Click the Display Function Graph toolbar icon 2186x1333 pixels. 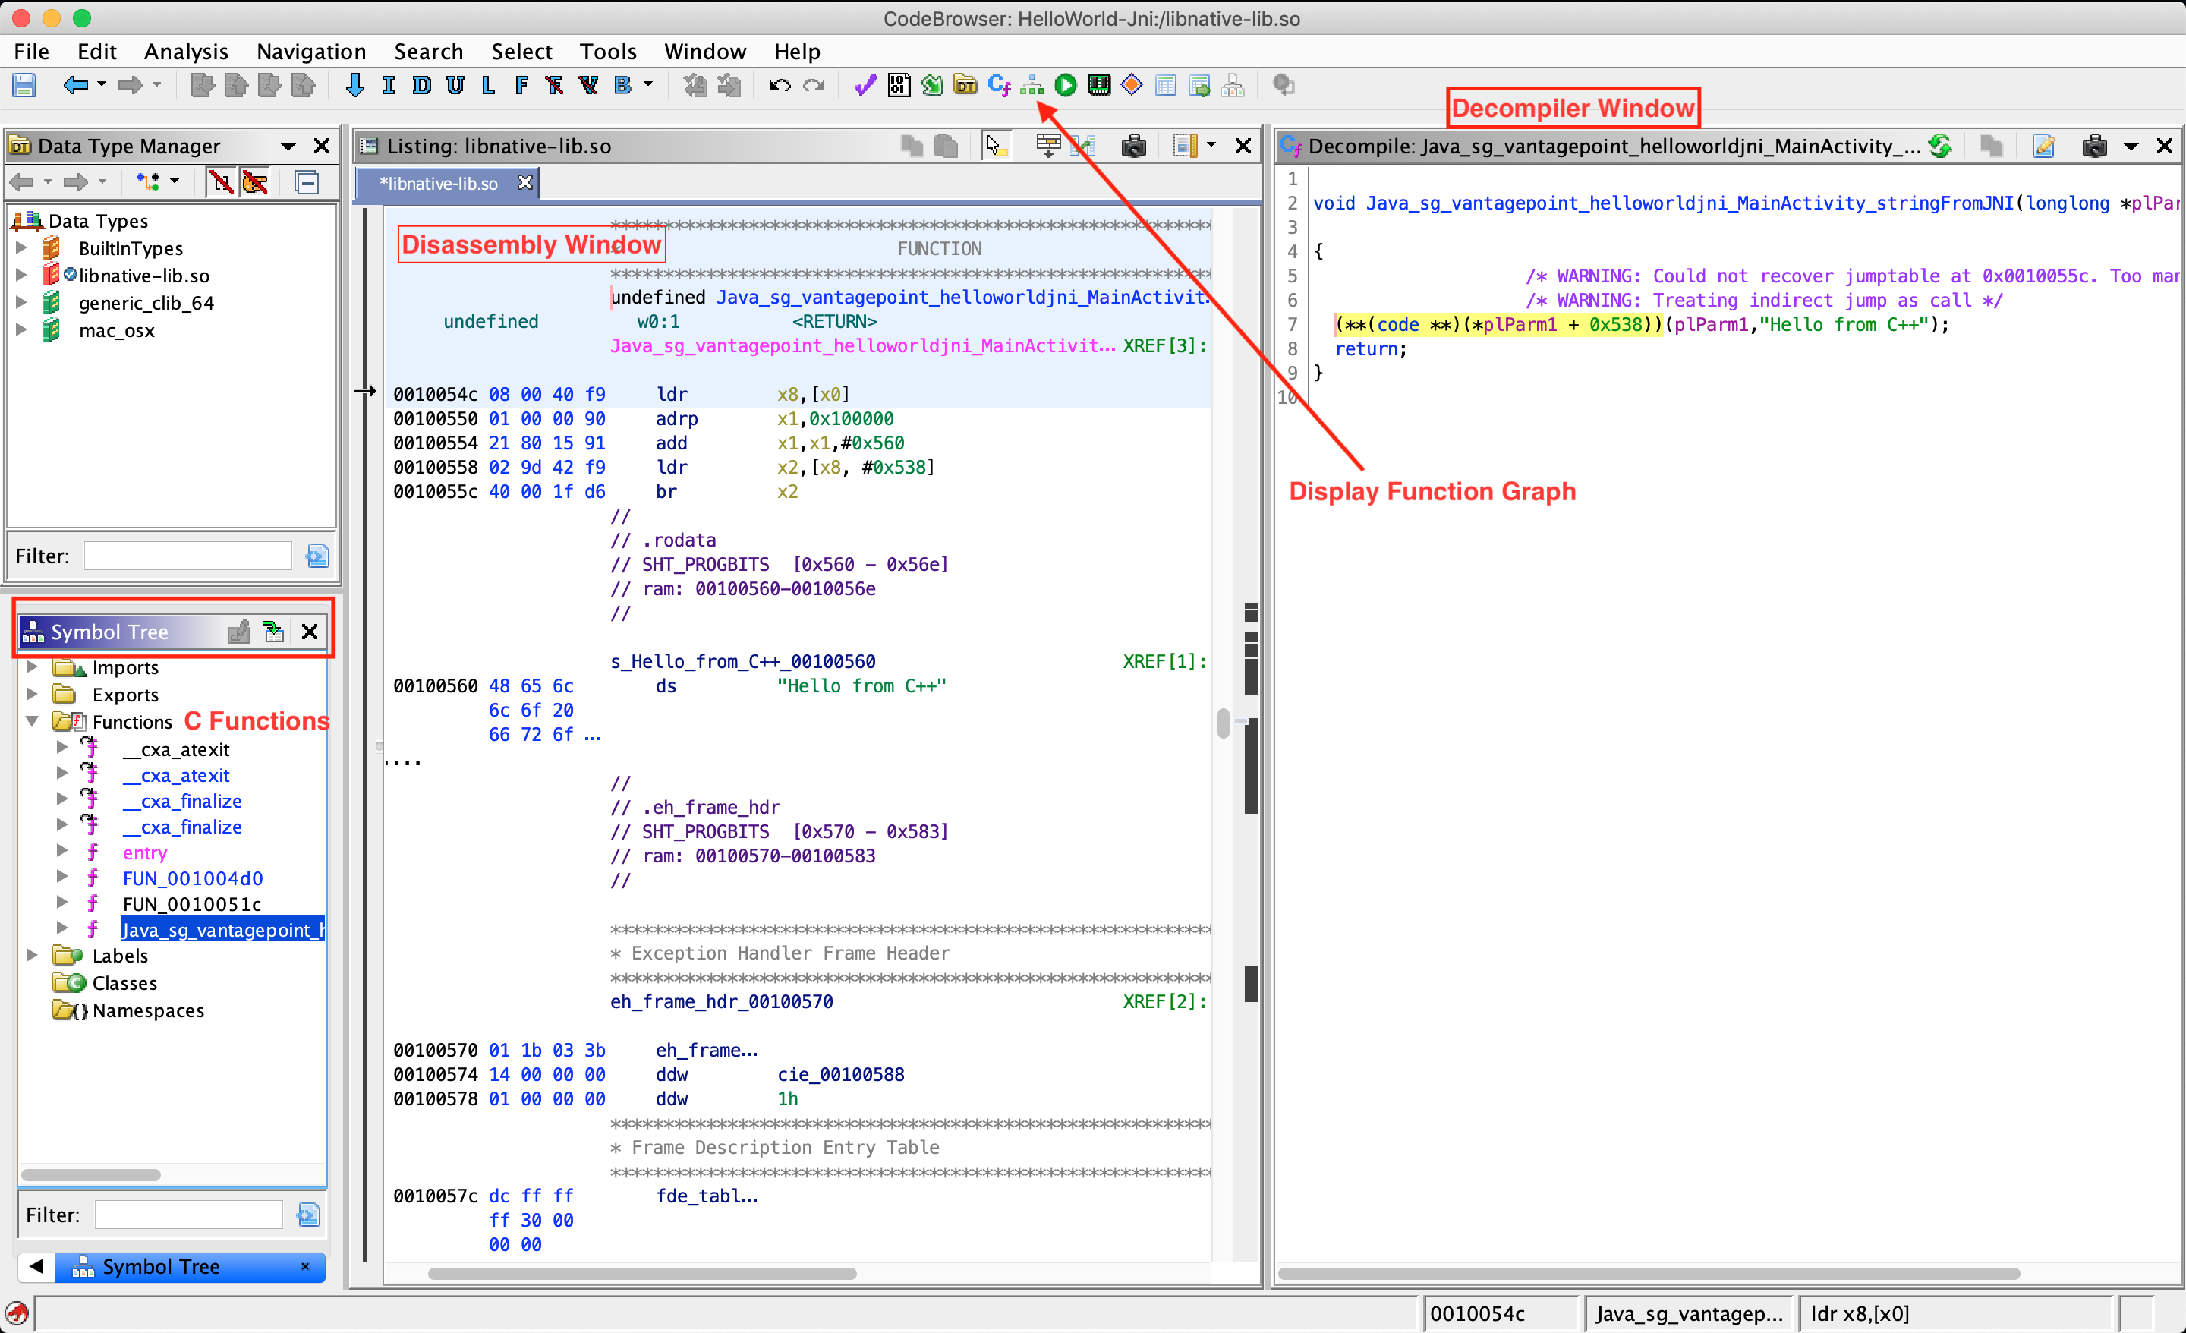pos(1032,85)
